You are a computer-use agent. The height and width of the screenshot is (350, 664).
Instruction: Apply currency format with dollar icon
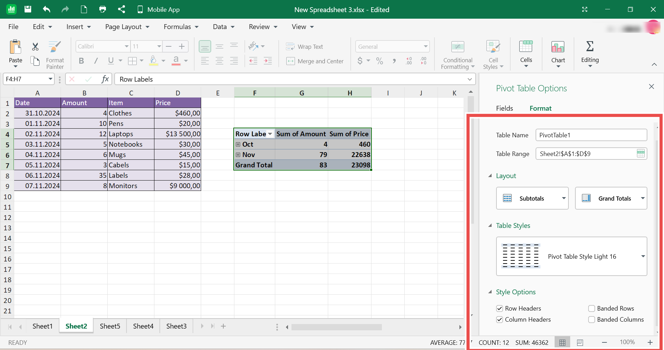(x=360, y=61)
